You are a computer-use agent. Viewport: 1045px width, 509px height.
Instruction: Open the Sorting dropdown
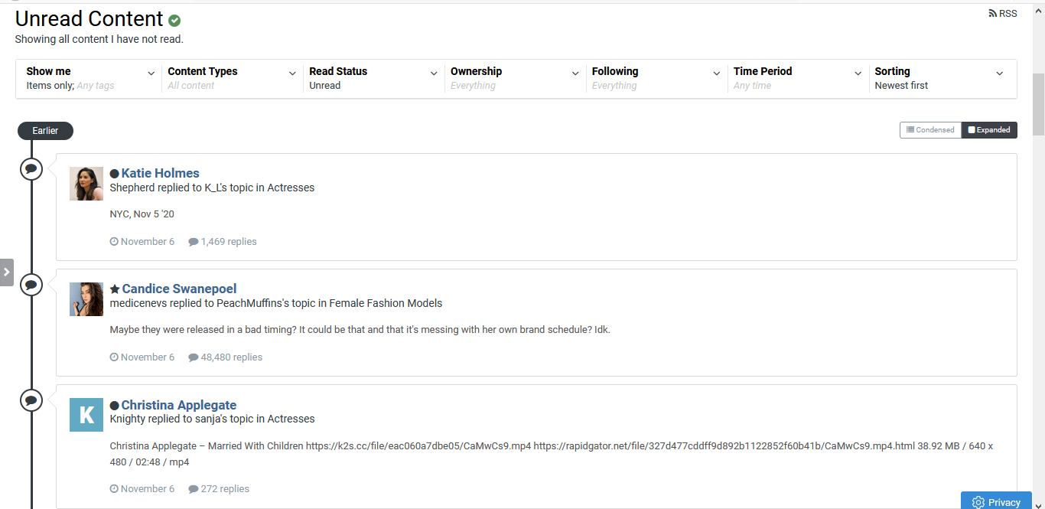[939, 78]
